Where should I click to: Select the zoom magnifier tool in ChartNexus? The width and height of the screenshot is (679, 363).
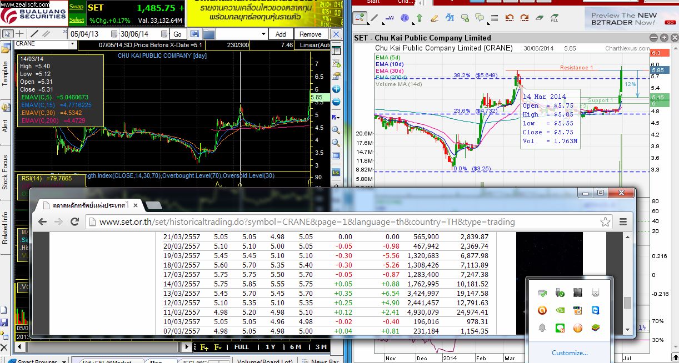point(361,18)
